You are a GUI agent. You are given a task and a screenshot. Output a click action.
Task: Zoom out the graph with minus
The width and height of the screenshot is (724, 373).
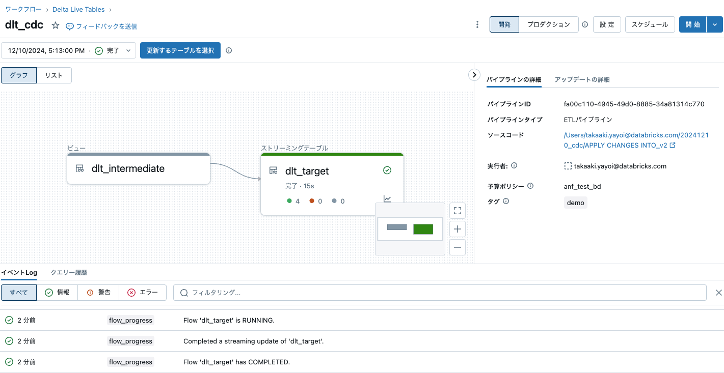[x=458, y=248]
